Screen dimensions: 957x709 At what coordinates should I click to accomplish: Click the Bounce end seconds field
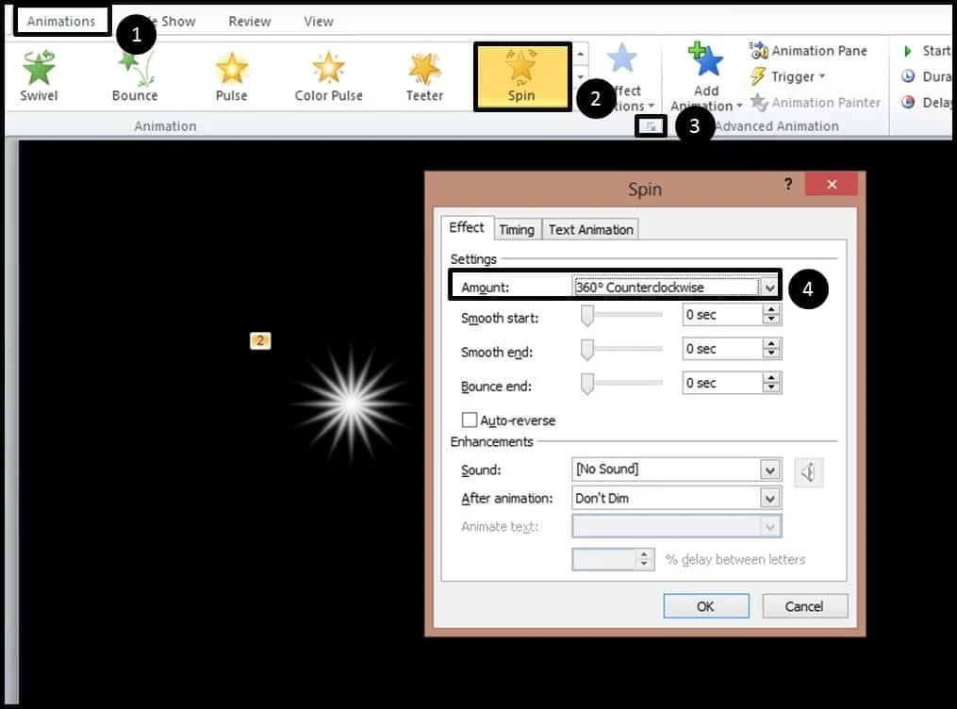(722, 383)
